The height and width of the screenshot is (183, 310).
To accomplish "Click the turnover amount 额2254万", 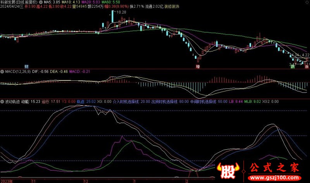I will (95, 7).
